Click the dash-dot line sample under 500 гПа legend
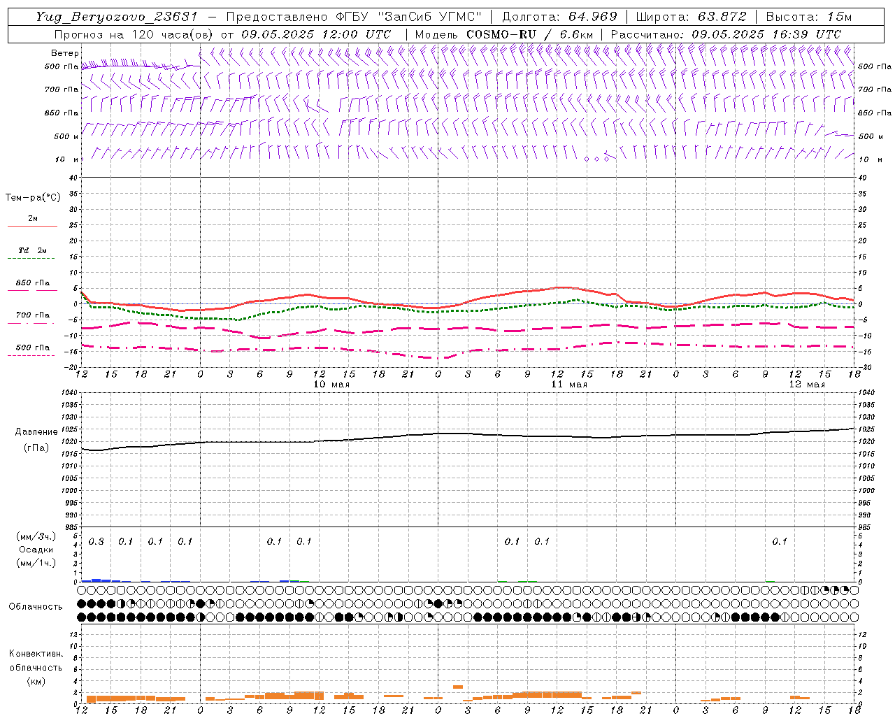The height and width of the screenshot is (716, 895). click(x=31, y=355)
